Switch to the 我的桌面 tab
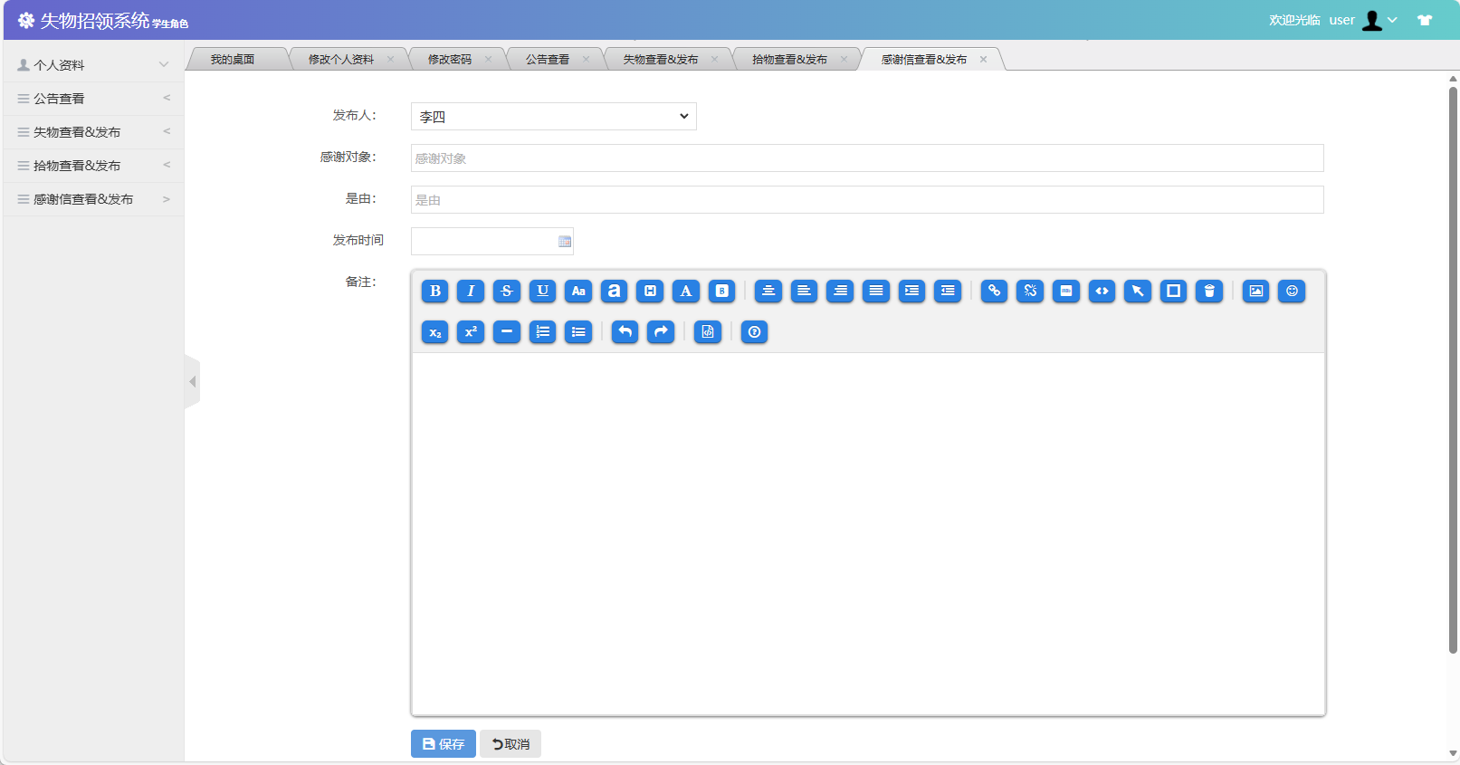 [x=233, y=60]
